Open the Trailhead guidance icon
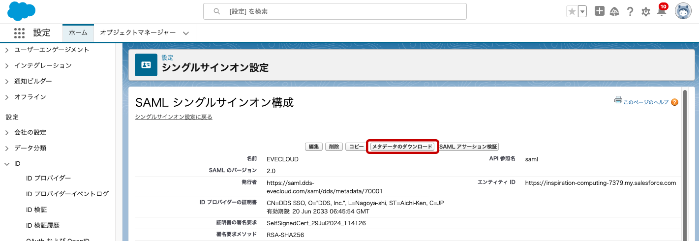Screen dimensions: 699x241 tap(614, 12)
